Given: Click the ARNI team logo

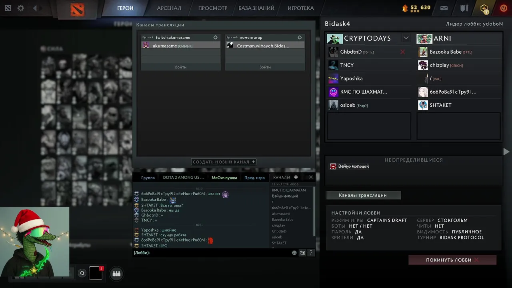Looking at the screenshot, I should click(424, 38).
